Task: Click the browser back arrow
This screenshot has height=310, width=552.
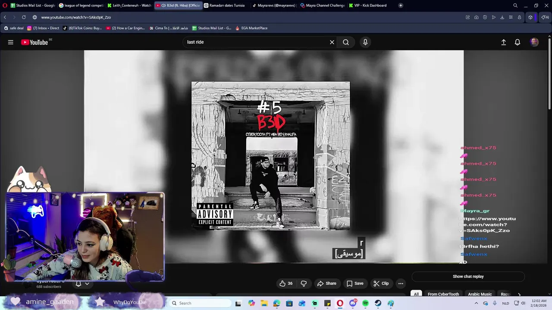Action: click(x=5, y=17)
